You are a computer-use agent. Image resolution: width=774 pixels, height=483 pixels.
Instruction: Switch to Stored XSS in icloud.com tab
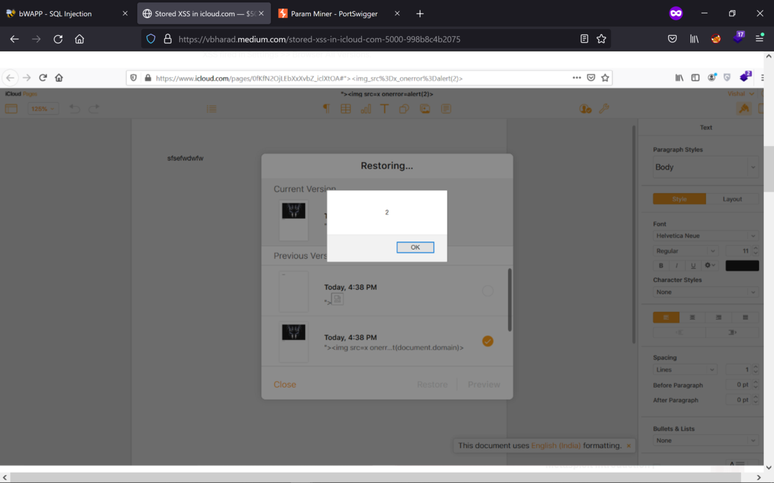(x=204, y=14)
